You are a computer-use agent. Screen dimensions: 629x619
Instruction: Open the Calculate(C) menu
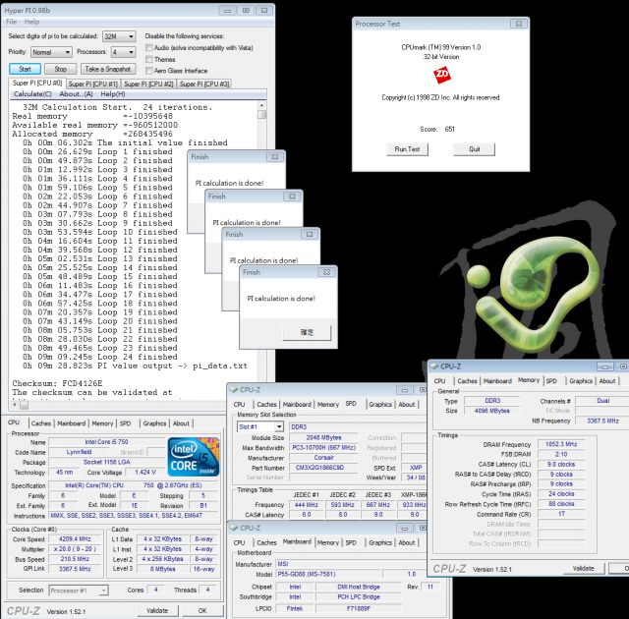click(x=32, y=93)
